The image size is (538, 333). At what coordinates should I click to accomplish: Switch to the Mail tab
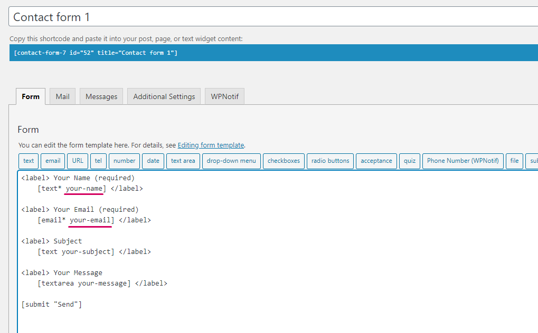pos(62,96)
